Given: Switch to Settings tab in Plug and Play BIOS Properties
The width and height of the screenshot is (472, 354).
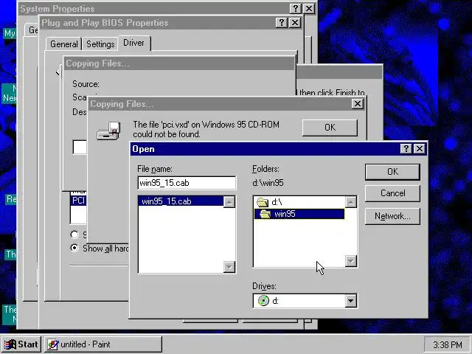Looking at the screenshot, I should coord(100,44).
